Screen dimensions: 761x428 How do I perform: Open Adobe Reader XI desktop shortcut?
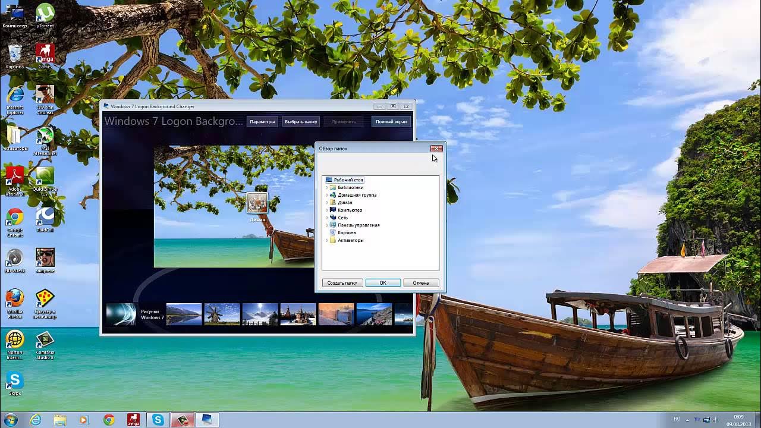click(x=15, y=182)
